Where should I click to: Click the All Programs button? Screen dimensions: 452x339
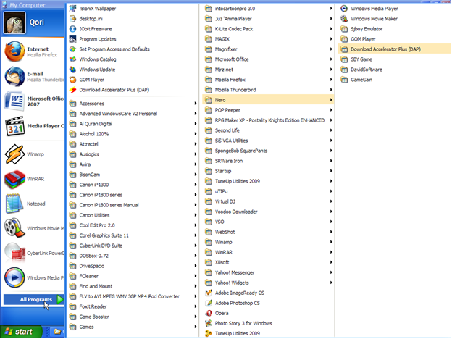click(33, 299)
